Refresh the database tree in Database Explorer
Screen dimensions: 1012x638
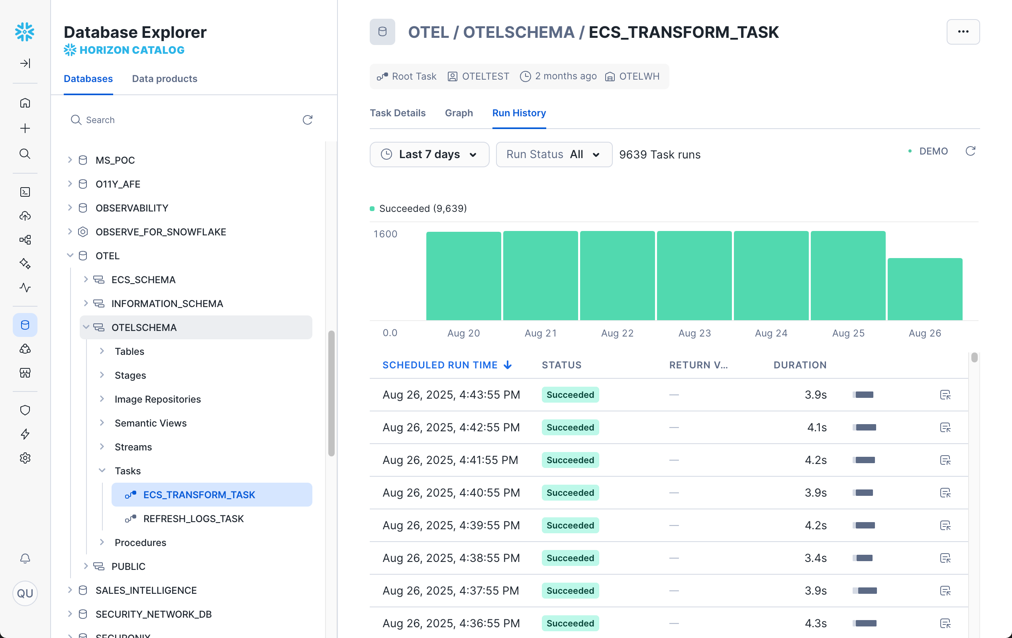308,120
